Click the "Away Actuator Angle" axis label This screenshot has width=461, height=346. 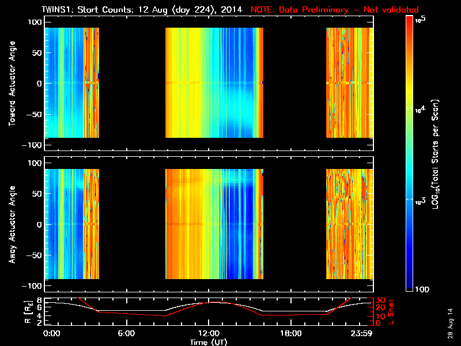[x=12, y=224]
